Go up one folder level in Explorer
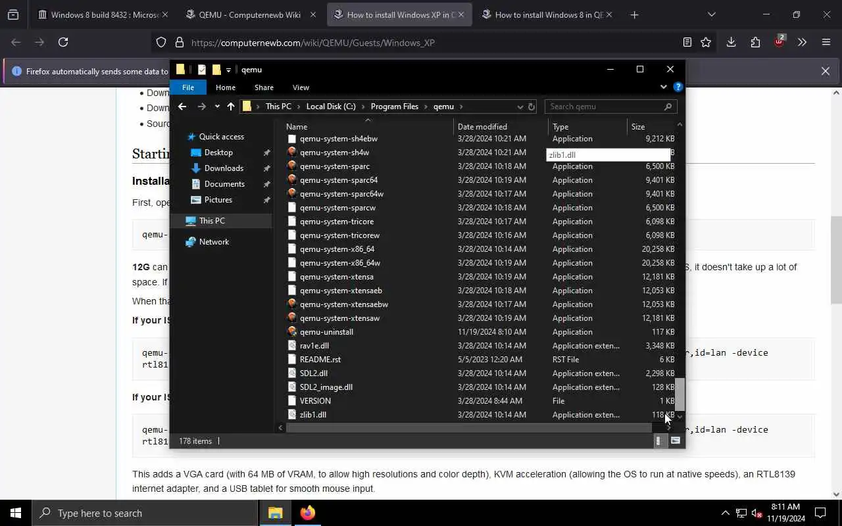Viewport: 842px width, 526px height. (230, 107)
